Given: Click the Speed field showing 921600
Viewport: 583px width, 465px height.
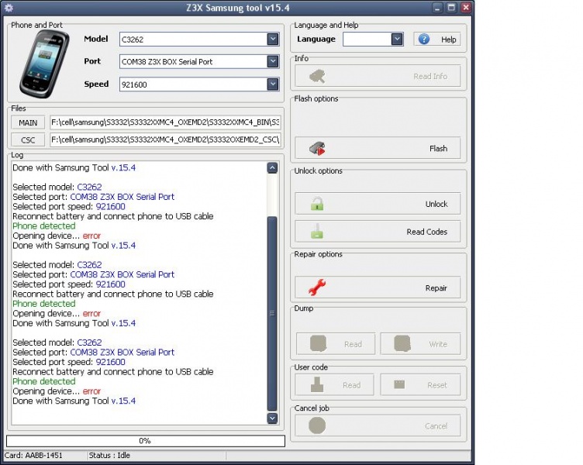Looking at the screenshot, I should point(199,84).
